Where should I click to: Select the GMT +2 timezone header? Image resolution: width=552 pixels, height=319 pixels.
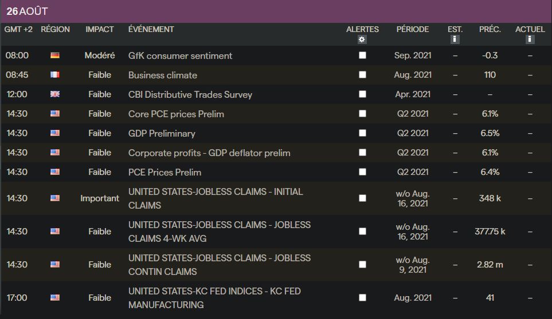[18, 29]
